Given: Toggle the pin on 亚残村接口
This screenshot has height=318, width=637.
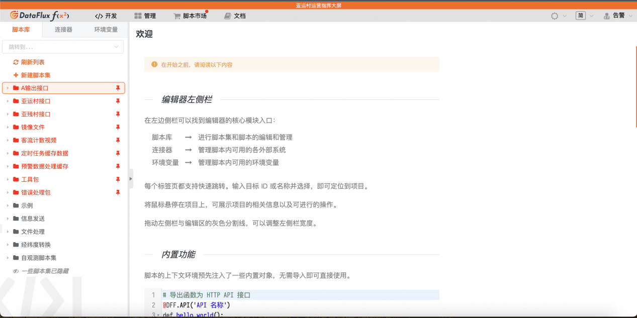Looking at the screenshot, I should coord(118,114).
